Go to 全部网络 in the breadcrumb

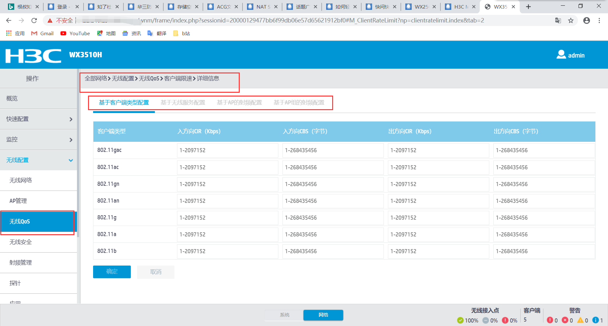96,78
